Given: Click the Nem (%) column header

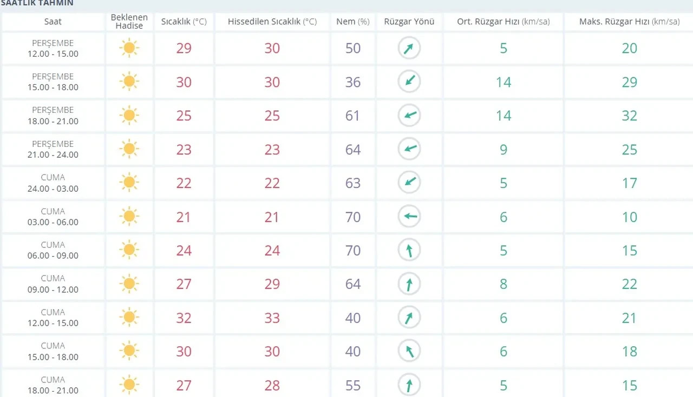Looking at the screenshot, I should point(352,22).
